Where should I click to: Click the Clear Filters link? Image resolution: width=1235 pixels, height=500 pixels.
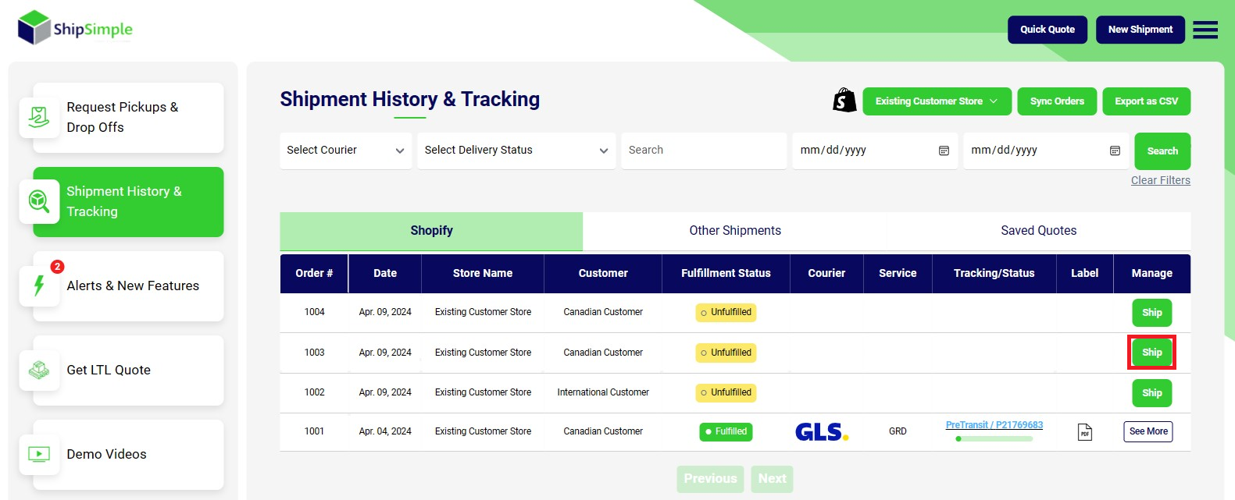click(x=1161, y=180)
